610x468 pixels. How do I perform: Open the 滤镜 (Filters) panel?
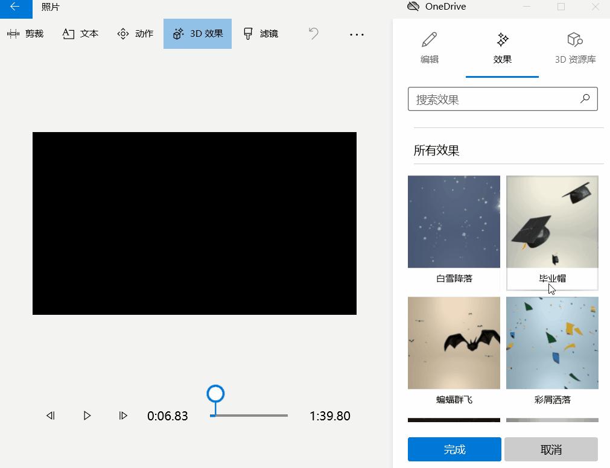click(260, 34)
